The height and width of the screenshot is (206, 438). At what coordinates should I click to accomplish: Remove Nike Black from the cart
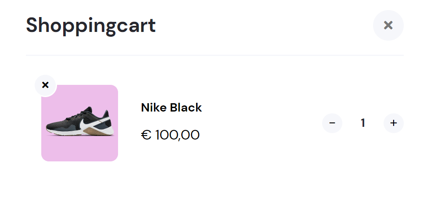click(x=45, y=85)
